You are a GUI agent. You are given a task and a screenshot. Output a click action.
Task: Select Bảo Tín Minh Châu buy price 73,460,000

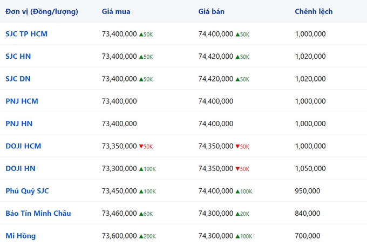coord(119,214)
